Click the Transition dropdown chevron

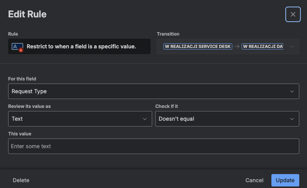point(292,47)
